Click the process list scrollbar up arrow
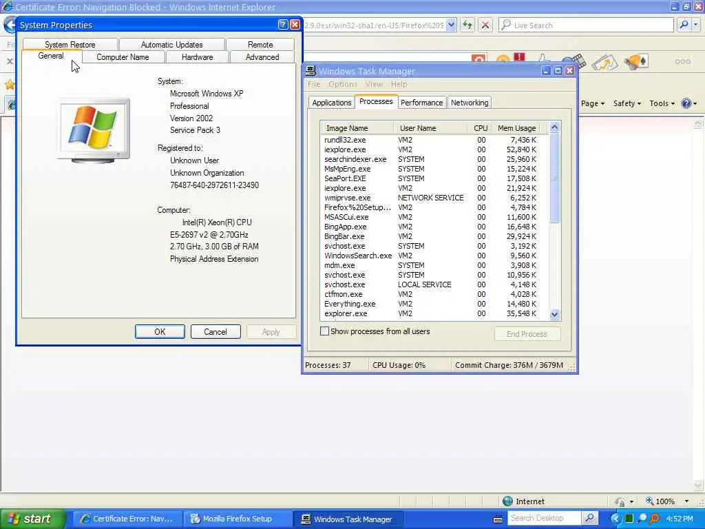This screenshot has height=529, width=705. 554,127
